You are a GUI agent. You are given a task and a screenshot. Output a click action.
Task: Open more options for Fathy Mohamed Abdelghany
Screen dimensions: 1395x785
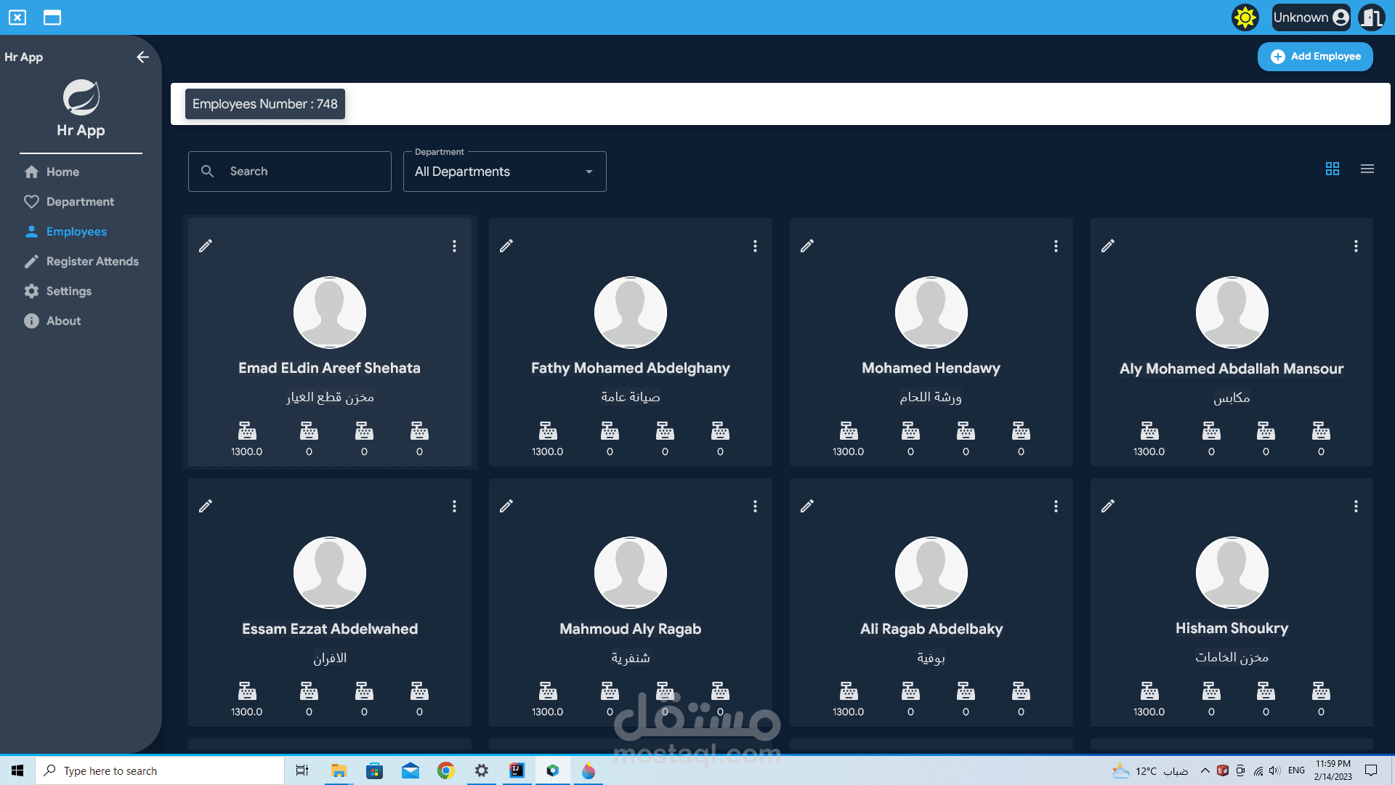tap(755, 246)
